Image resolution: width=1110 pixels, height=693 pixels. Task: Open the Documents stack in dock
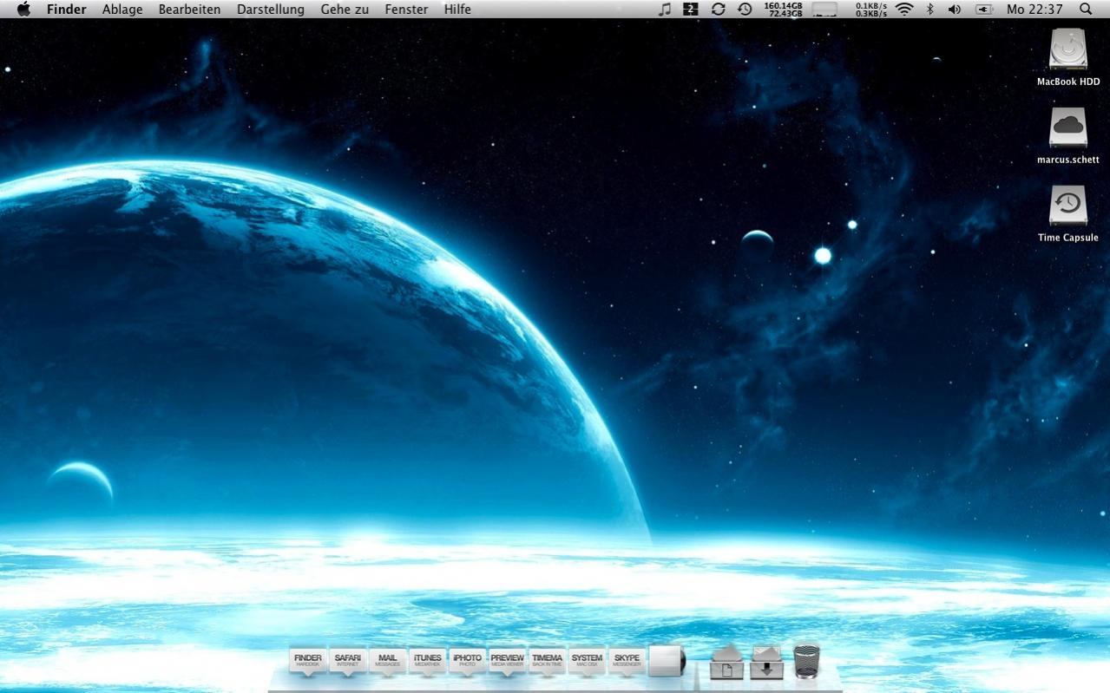(x=726, y=663)
